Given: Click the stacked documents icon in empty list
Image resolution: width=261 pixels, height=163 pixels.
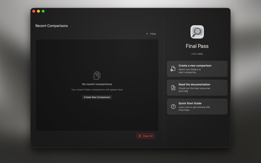Looking at the screenshot, I should pyautogui.click(x=97, y=76).
